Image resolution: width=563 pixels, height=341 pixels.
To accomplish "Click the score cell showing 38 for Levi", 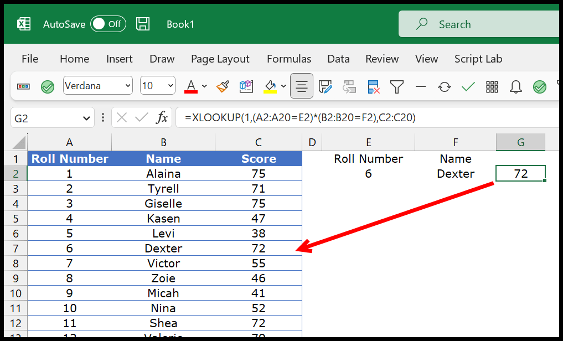I will [259, 233].
